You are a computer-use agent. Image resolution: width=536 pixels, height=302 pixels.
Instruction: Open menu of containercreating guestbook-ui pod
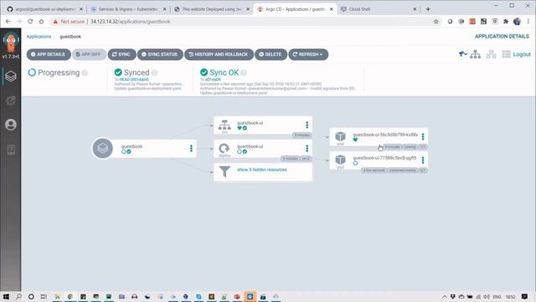click(x=423, y=160)
